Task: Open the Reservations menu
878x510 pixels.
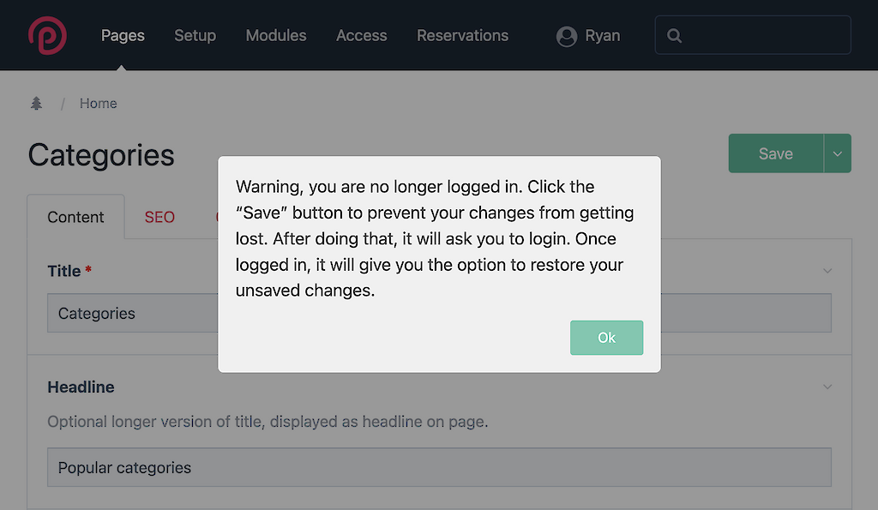Action: 462,36
